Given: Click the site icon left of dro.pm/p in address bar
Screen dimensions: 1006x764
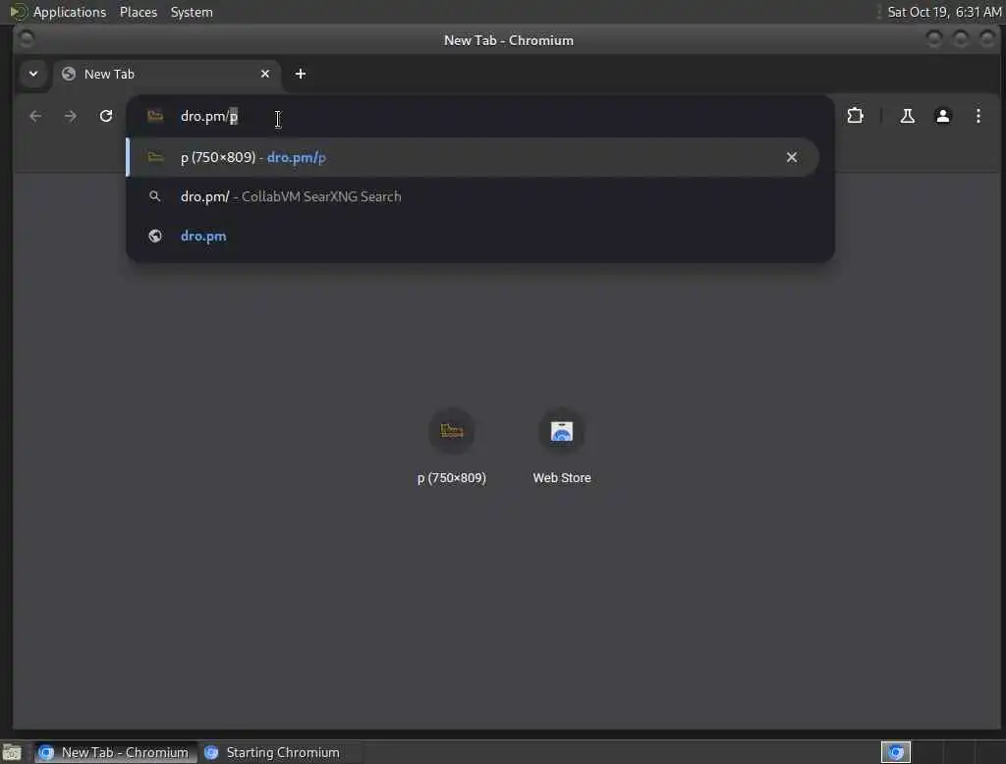Looking at the screenshot, I should coord(155,116).
